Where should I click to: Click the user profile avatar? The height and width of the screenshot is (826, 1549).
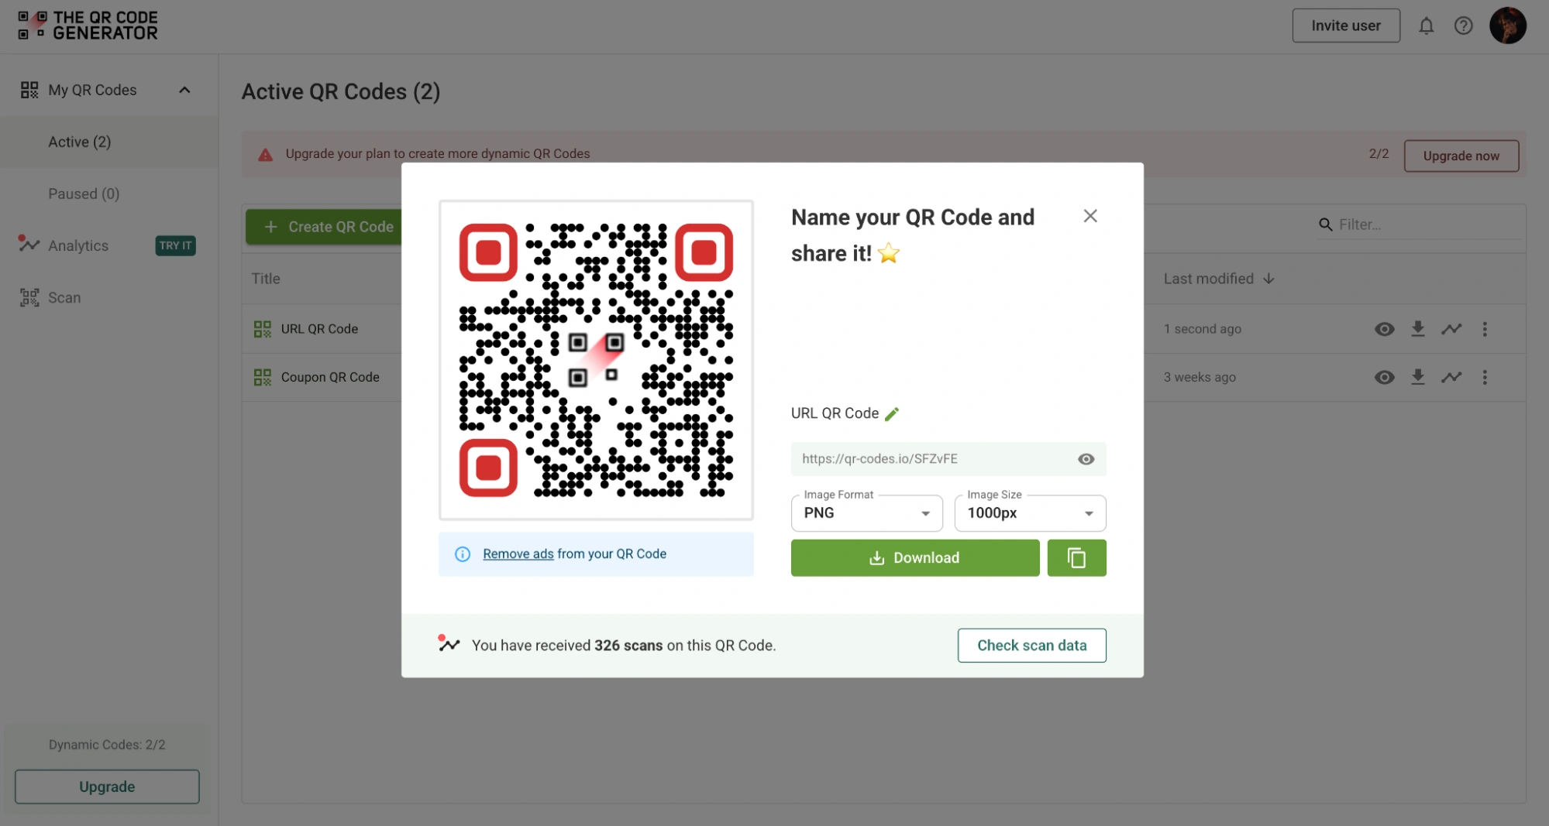tap(1507, 26)
